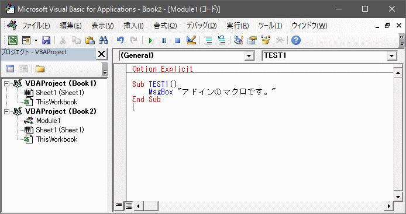Open the 編集(E) menu

71,26
